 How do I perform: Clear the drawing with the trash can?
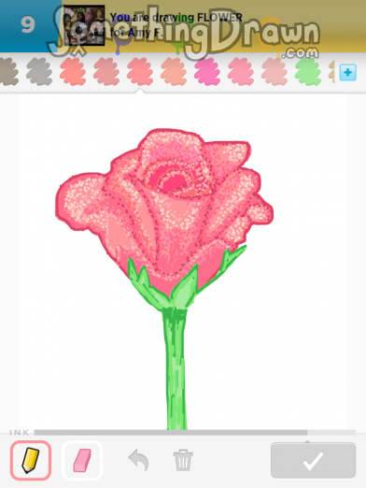[183, 460]
